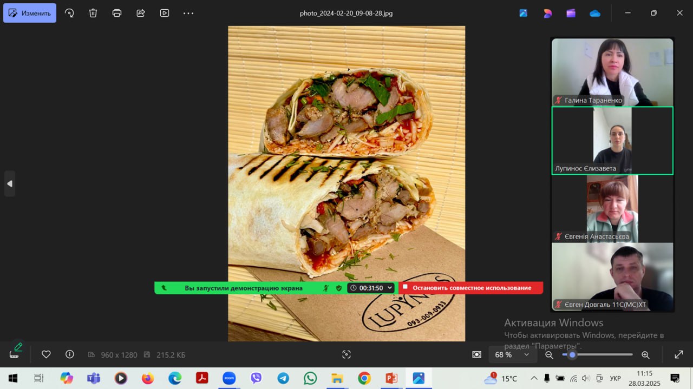Start slideshow with play icon

click(x=165, y=13)
